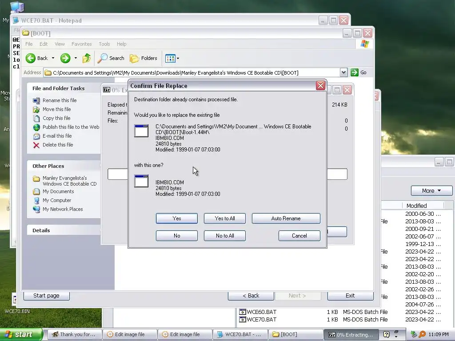
Task: Click Delete this file task
Action: click(58, 145)
